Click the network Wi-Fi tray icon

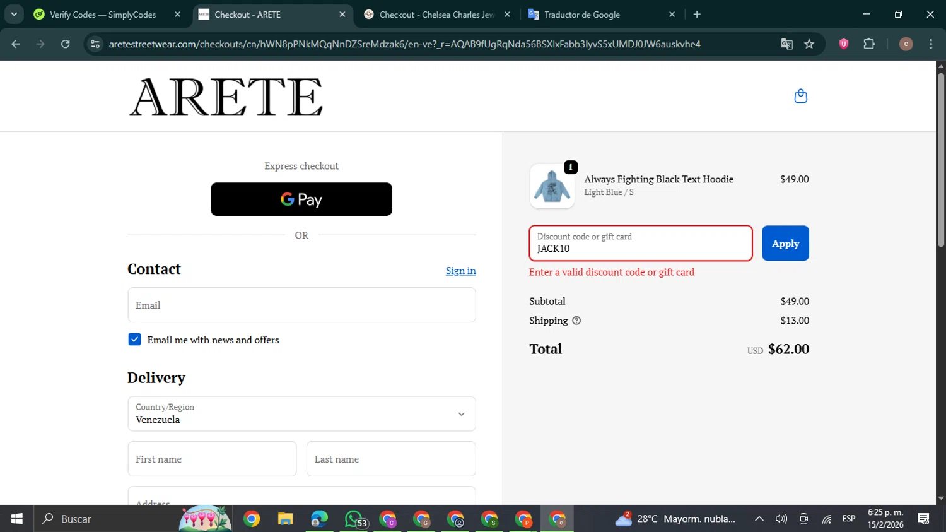click(x=826, y=519)
